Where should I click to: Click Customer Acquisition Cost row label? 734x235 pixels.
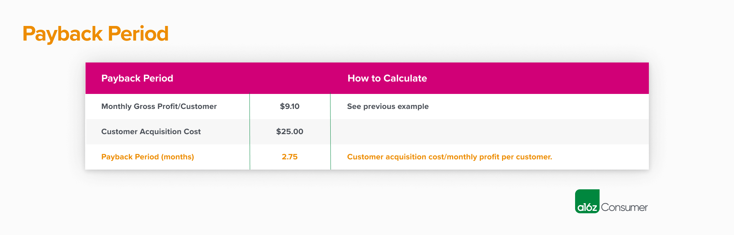151,132
